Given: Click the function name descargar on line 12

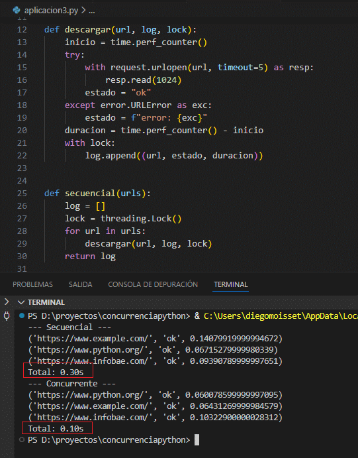Looking at the screenshot, I should coord(87,30).
